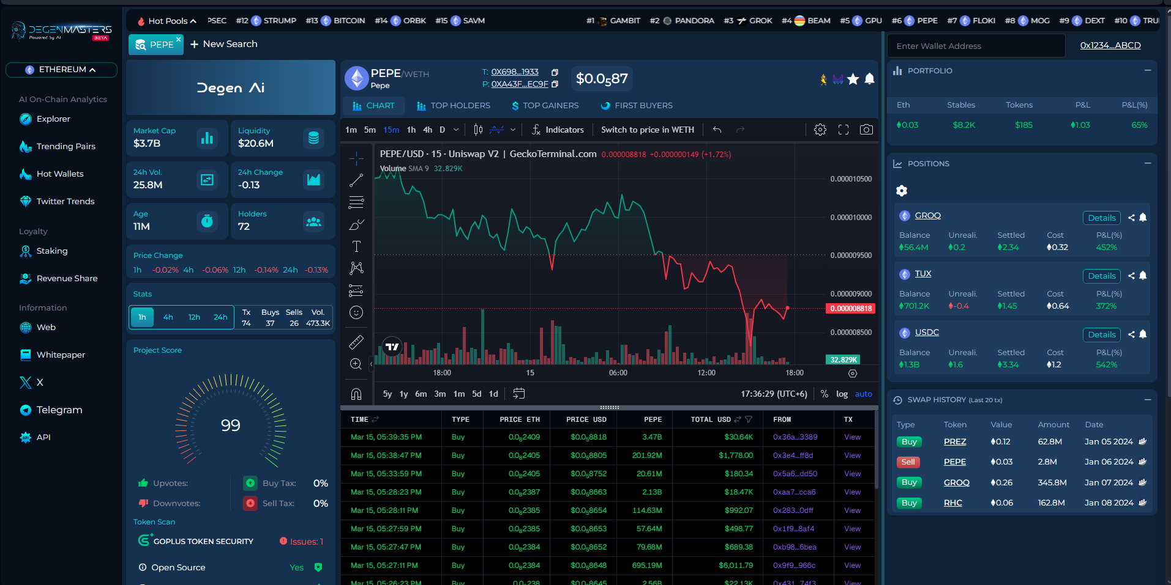Screen dimensions: 1171x585
Task: Select the 4h stats period
Action: click(x=168, y=317)
